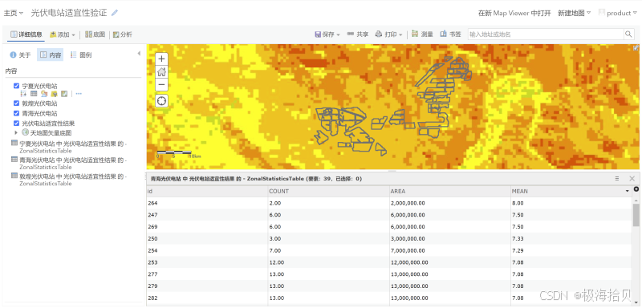Select table row with id 277
This screenshot has height=308, width=642.
pyautogui.click(x=389, y=274)
